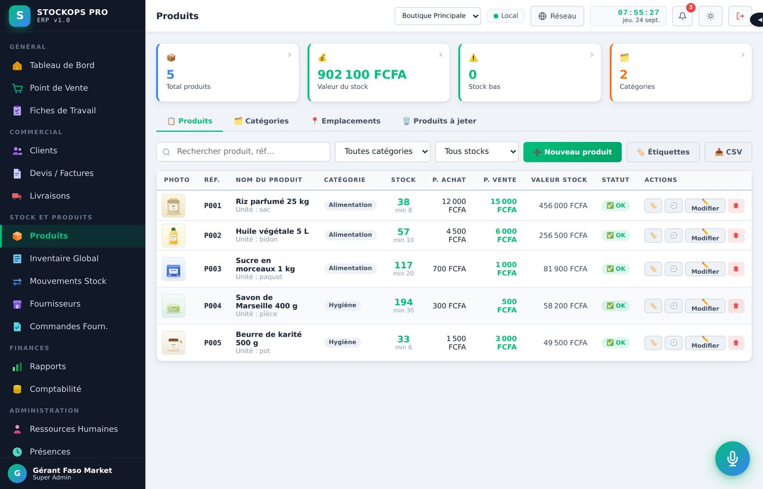Click the red logout icon
The height and width of the screenshot is (489, 763).
click(740, 16)
